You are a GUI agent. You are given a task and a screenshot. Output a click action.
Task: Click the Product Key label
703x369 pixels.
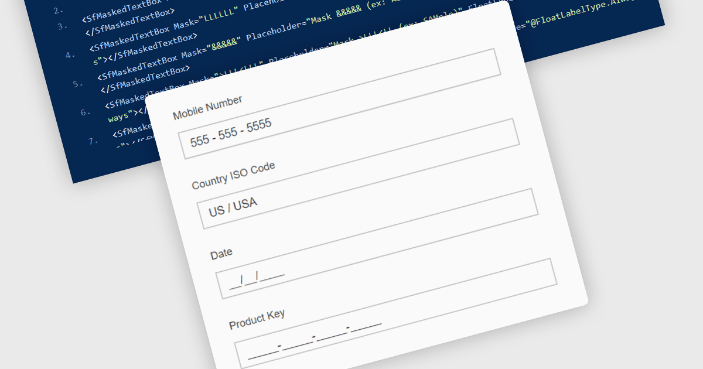[257, 319]
